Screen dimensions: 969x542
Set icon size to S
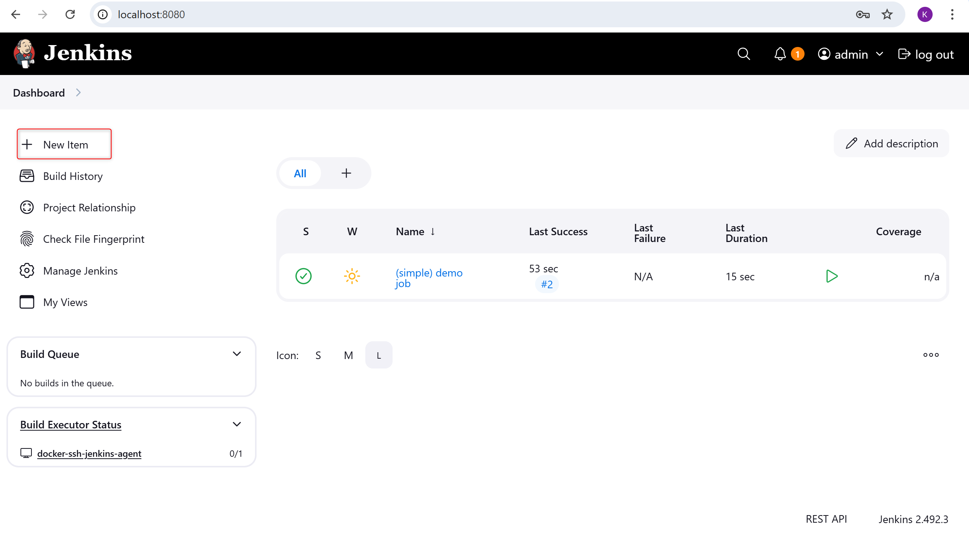click(x=318, y=355)
